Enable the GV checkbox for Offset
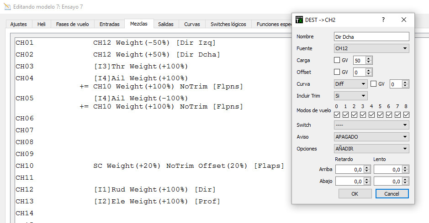This screenshot has height=223, width=429. click(x=337, y=72)
